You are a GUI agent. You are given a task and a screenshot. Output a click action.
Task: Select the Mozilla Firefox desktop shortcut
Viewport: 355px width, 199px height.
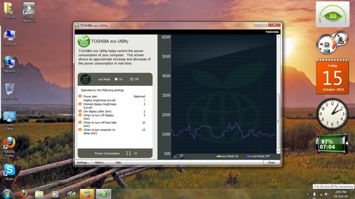(9, 147)
